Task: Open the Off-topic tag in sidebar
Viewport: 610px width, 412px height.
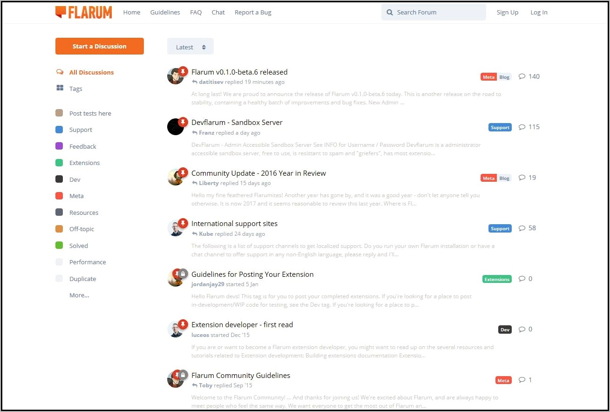Action: click(x=81, y=229)
